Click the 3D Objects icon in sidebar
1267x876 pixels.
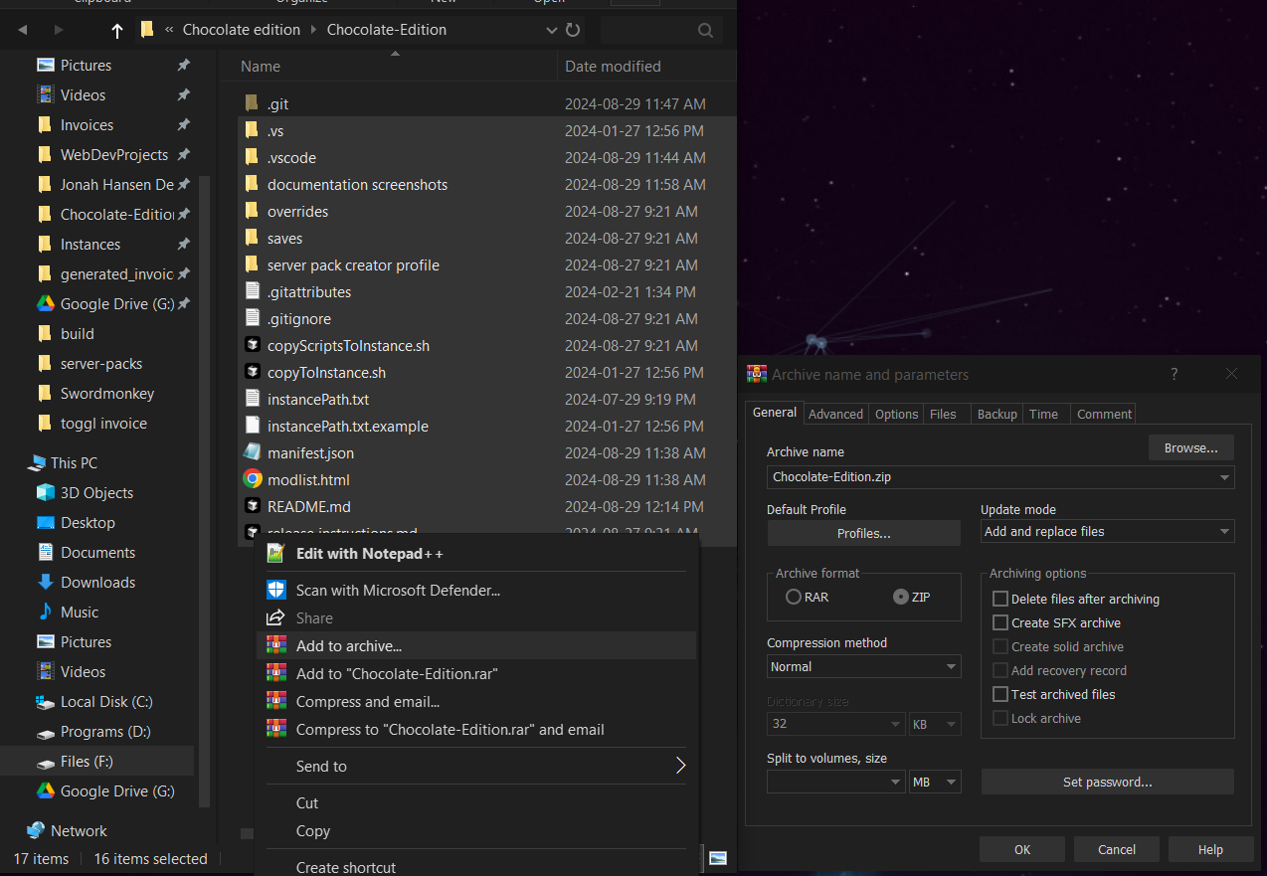tap(45, 492)
